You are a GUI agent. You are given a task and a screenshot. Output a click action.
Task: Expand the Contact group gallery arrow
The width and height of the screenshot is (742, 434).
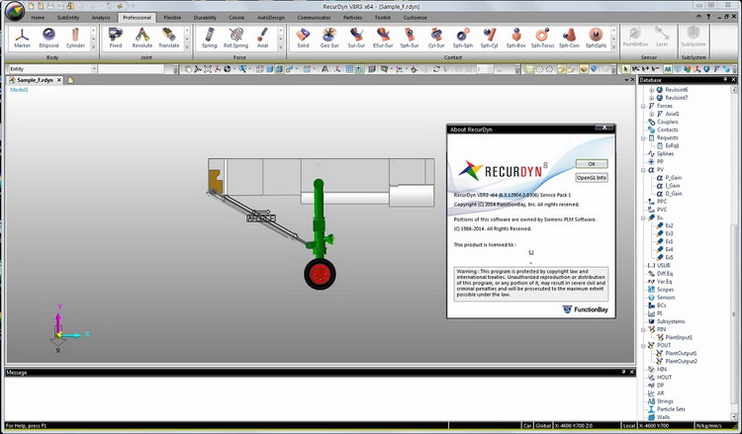(x=613, y=46)
